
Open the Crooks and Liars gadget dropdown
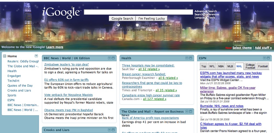(109, 130)
